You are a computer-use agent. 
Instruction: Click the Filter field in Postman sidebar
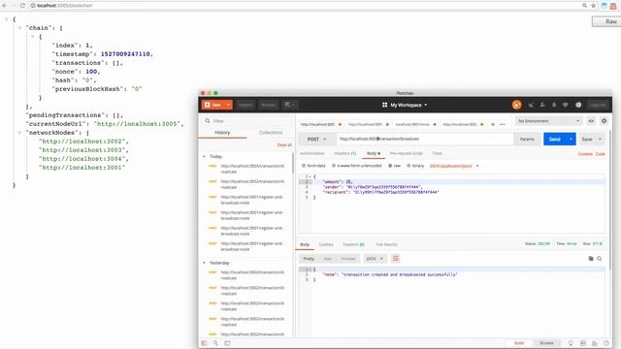tap(247, 120)
